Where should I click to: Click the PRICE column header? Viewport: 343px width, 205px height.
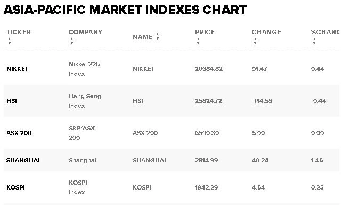pyautogui.click(x=205, y=32)
